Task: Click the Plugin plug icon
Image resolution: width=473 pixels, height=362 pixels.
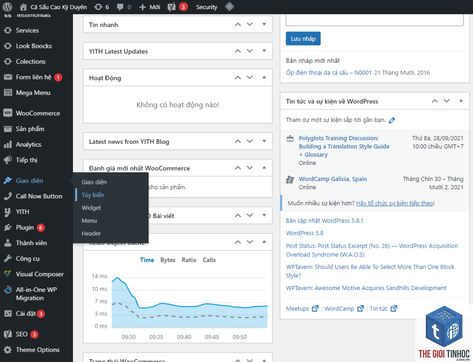Action: click(x=8, y=227)
